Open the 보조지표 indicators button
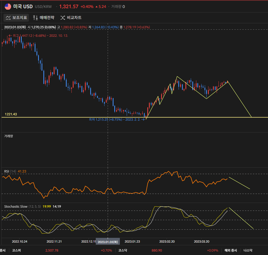 (x=16, y=18)
